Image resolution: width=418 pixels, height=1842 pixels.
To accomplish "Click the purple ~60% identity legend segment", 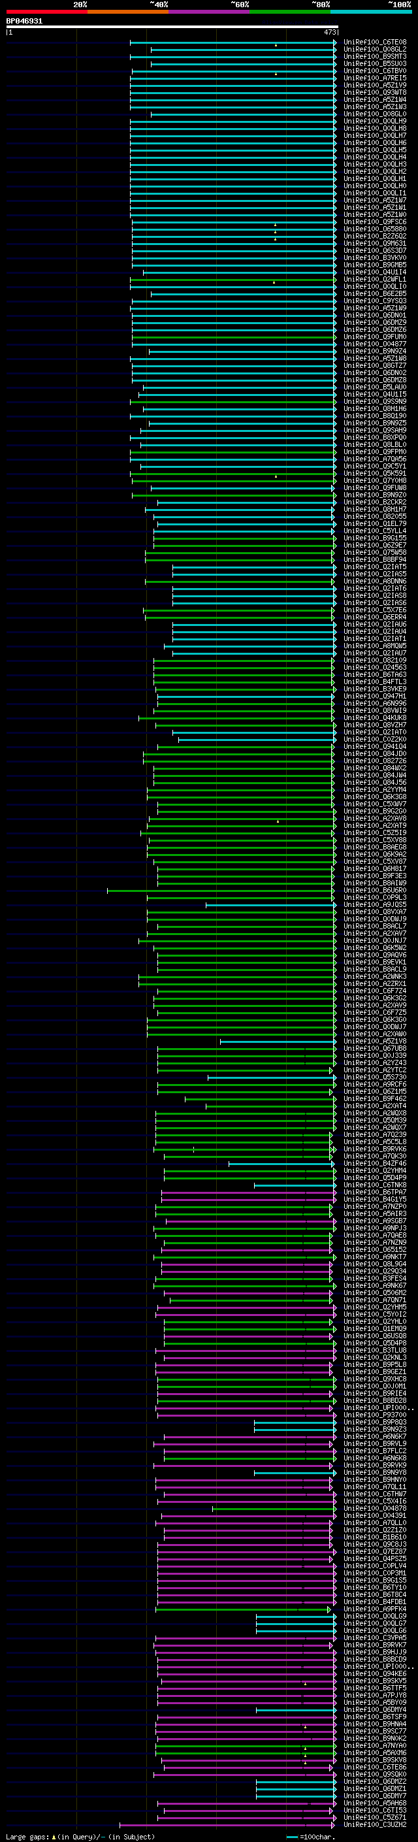I will tap(208, 12).
